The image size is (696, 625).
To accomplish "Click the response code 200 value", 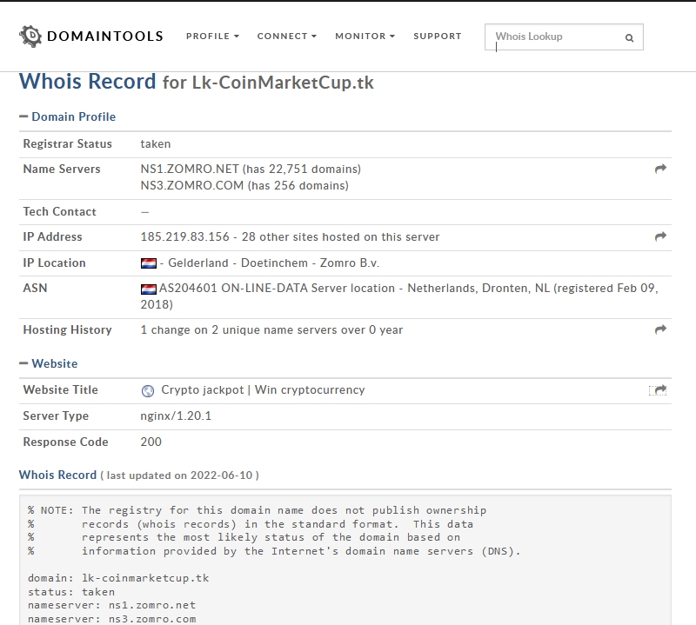I will tap(151, 442).
